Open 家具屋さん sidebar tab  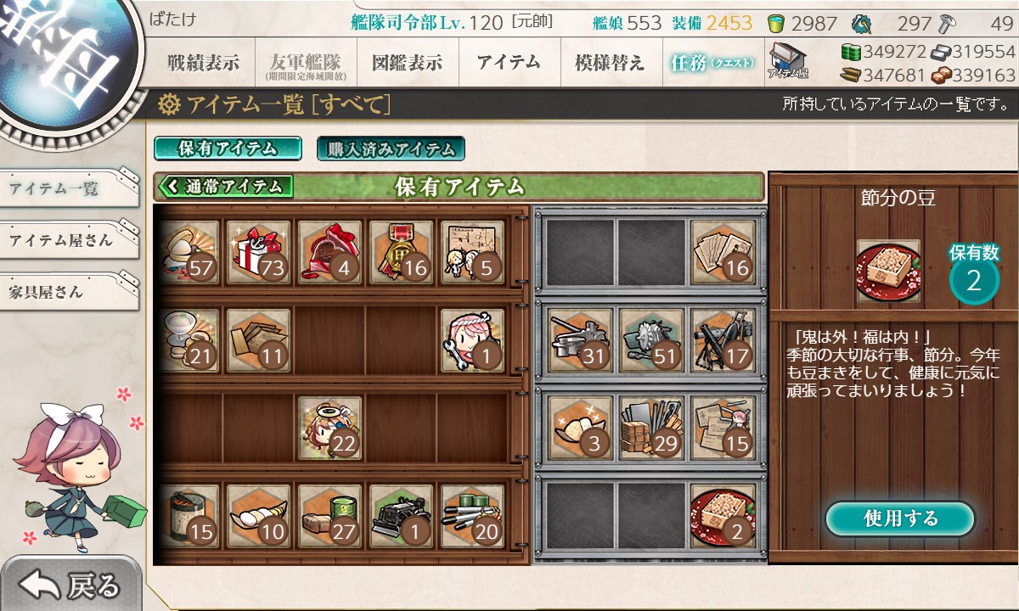[x=66, y=291]
